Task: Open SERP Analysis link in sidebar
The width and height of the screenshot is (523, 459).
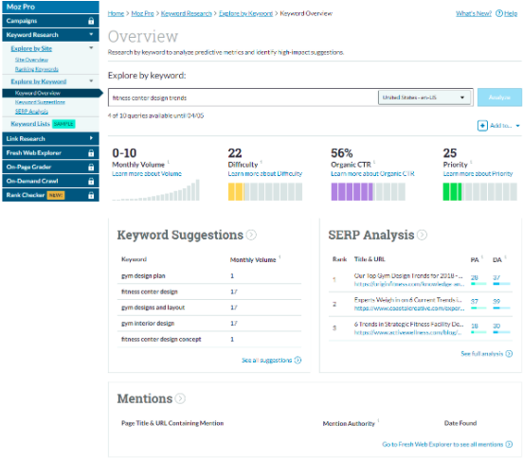Action: (x=31, y=112)
